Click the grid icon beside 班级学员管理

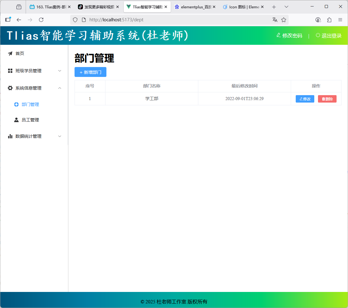pyautogui.click(x=10, y=71)
